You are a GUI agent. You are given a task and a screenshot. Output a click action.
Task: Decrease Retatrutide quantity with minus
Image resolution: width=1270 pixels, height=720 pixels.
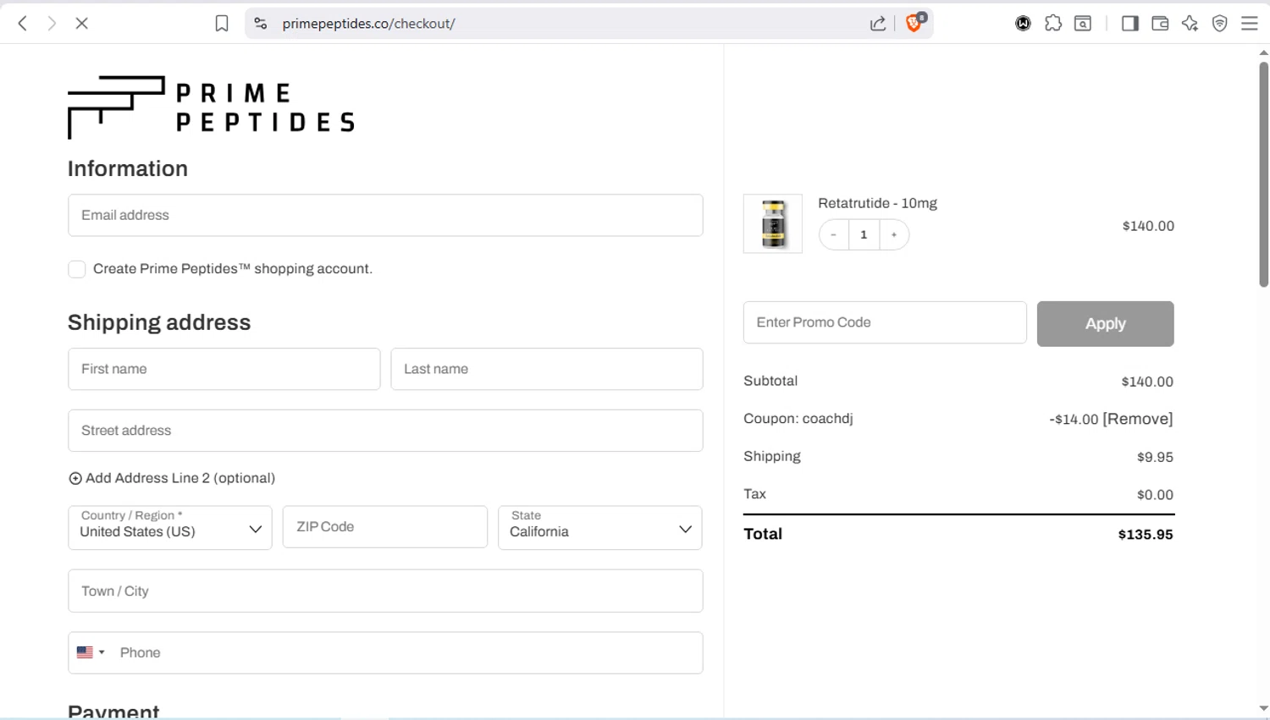pyautogui.click(x=834, y=234)
